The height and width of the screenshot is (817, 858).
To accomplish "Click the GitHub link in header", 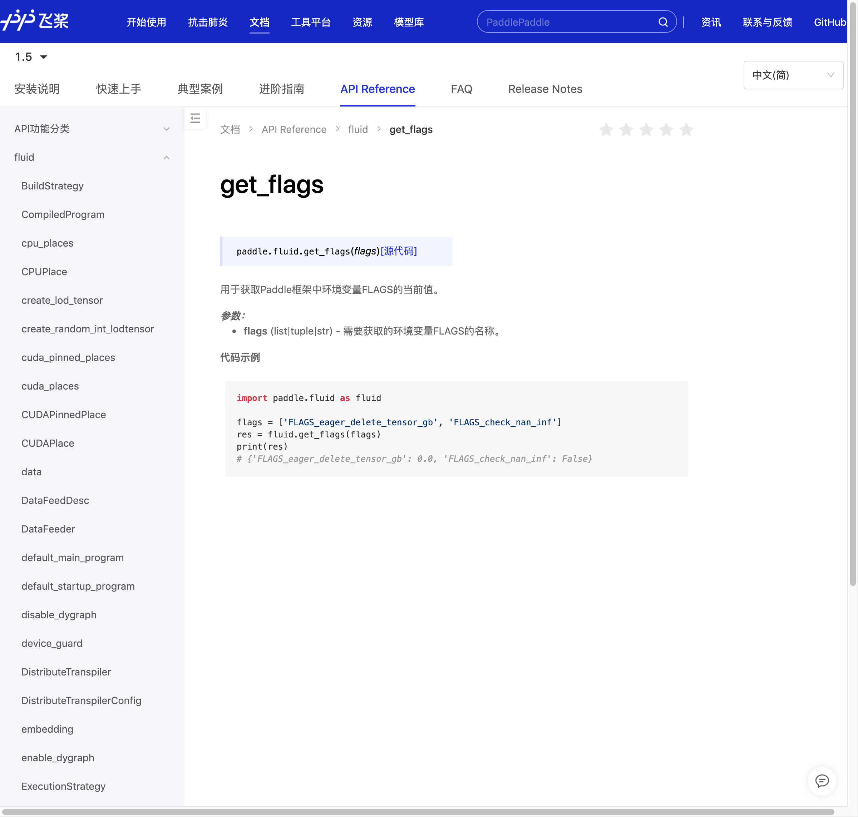I will pos(829,22).
